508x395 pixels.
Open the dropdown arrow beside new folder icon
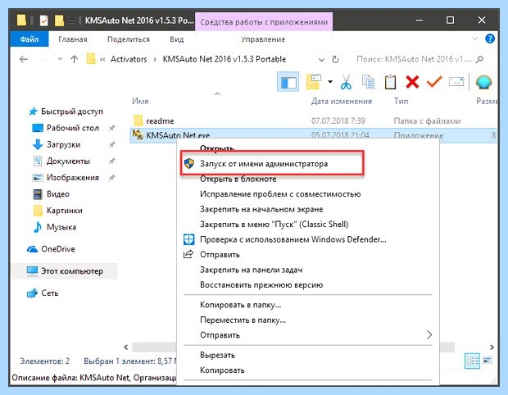pyautogui.click(x=330, y=82)
